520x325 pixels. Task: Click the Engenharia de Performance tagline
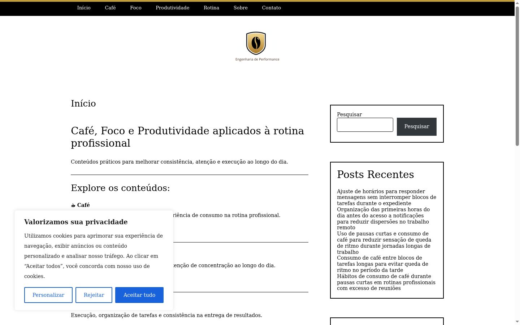[257, 59]
